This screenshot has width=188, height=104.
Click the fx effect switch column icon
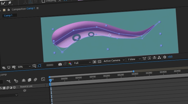[1, 88]
